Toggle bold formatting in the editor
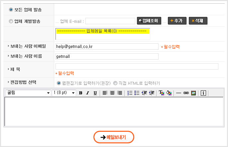 click(x=80, y=93)
